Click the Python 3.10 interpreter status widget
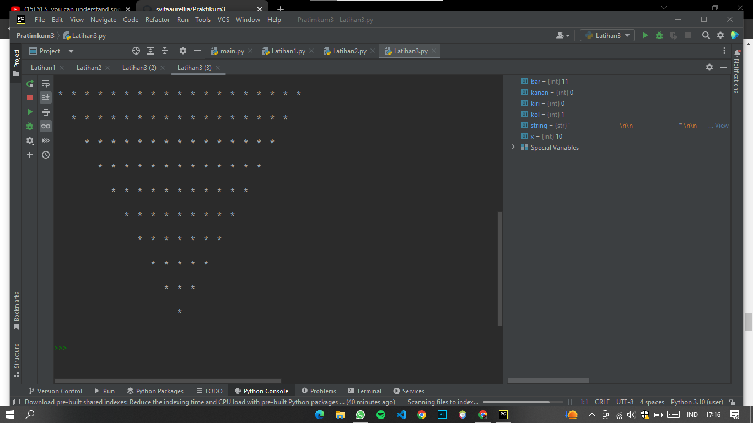Image resolution: width=753 pixels, height=423 pixels. pyautogui.click(x=697, y=402)
